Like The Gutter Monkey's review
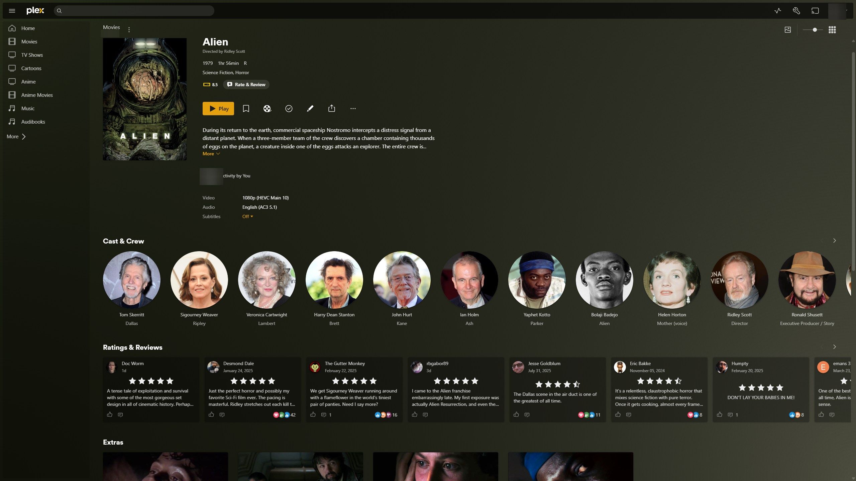 click(x=313, y=415)
